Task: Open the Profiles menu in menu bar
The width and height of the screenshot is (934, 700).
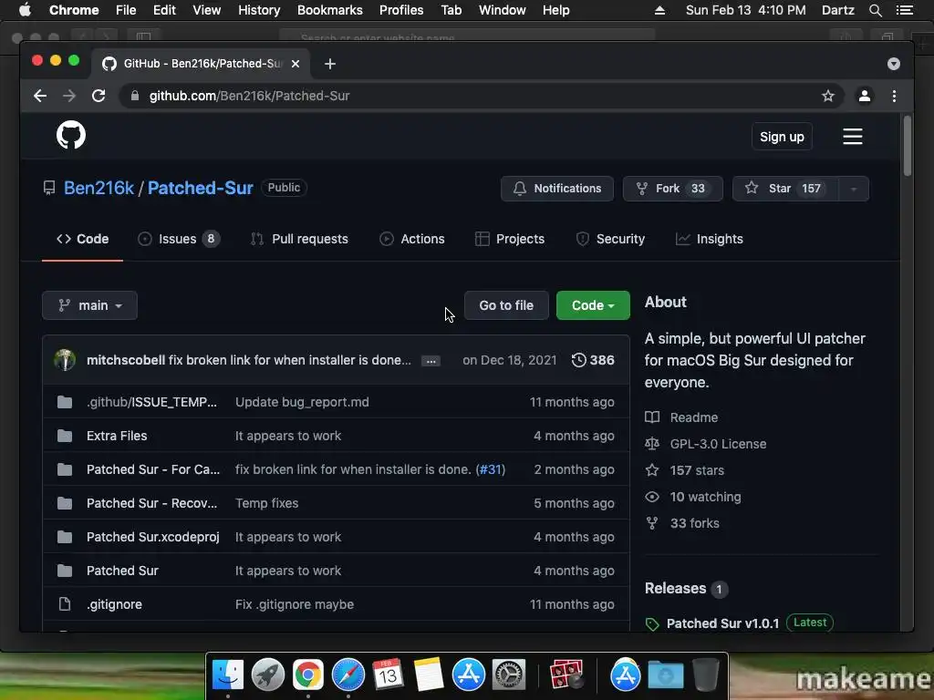Action: [401, 10]
